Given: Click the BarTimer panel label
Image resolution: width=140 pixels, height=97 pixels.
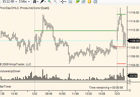Looking at the screenshot, I should pyautogui.click(x=6, y=87).
